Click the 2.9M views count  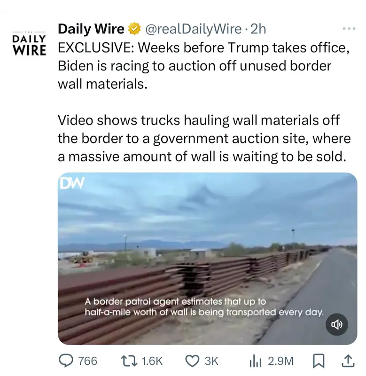click(280, 361)
